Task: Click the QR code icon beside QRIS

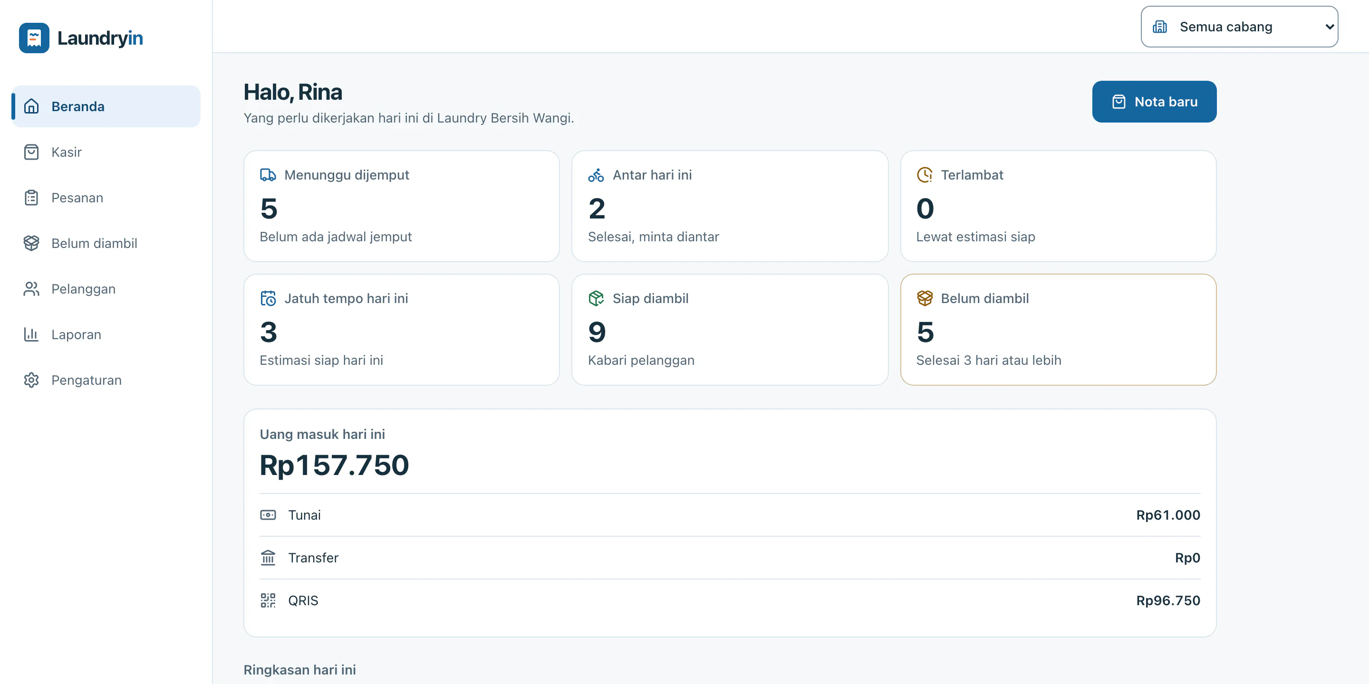Action: point(268,600)
